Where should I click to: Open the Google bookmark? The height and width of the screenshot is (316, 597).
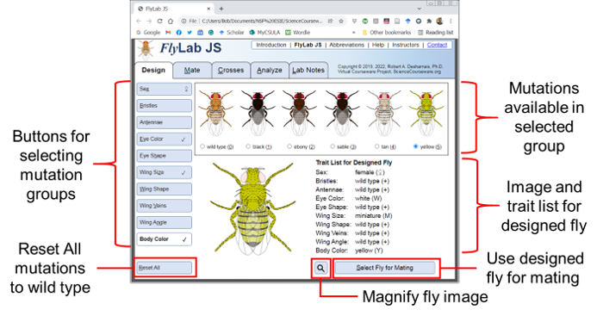click(x=148, y=33)
